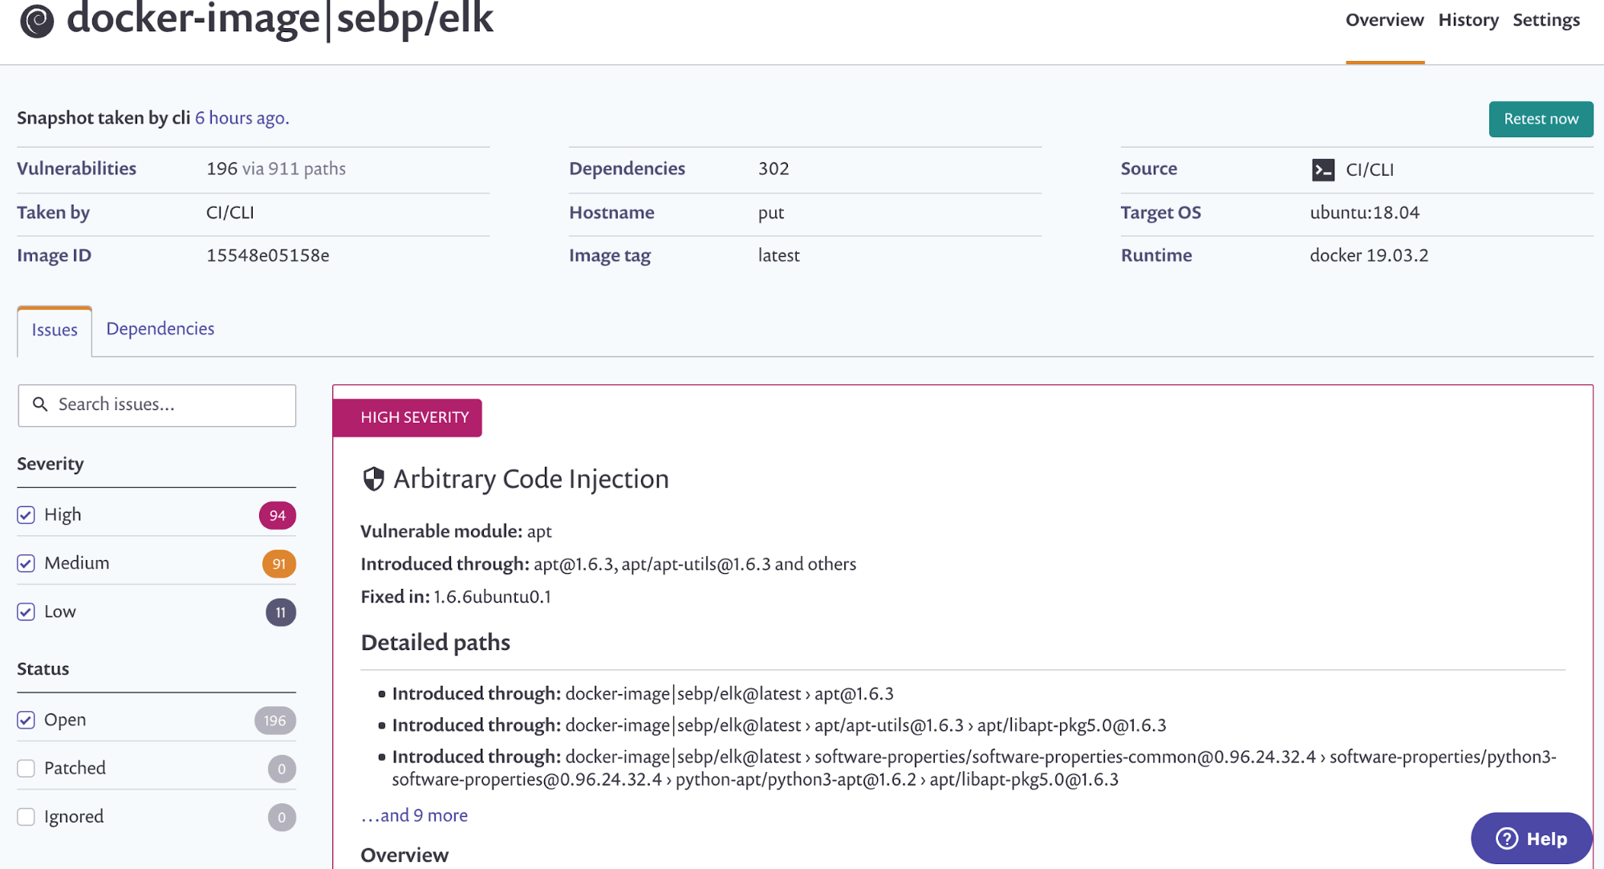Click the shield icon beside Arbitrary Code Injection
Viewport: 1604px width, 869px height.
[x=373, y=479]
